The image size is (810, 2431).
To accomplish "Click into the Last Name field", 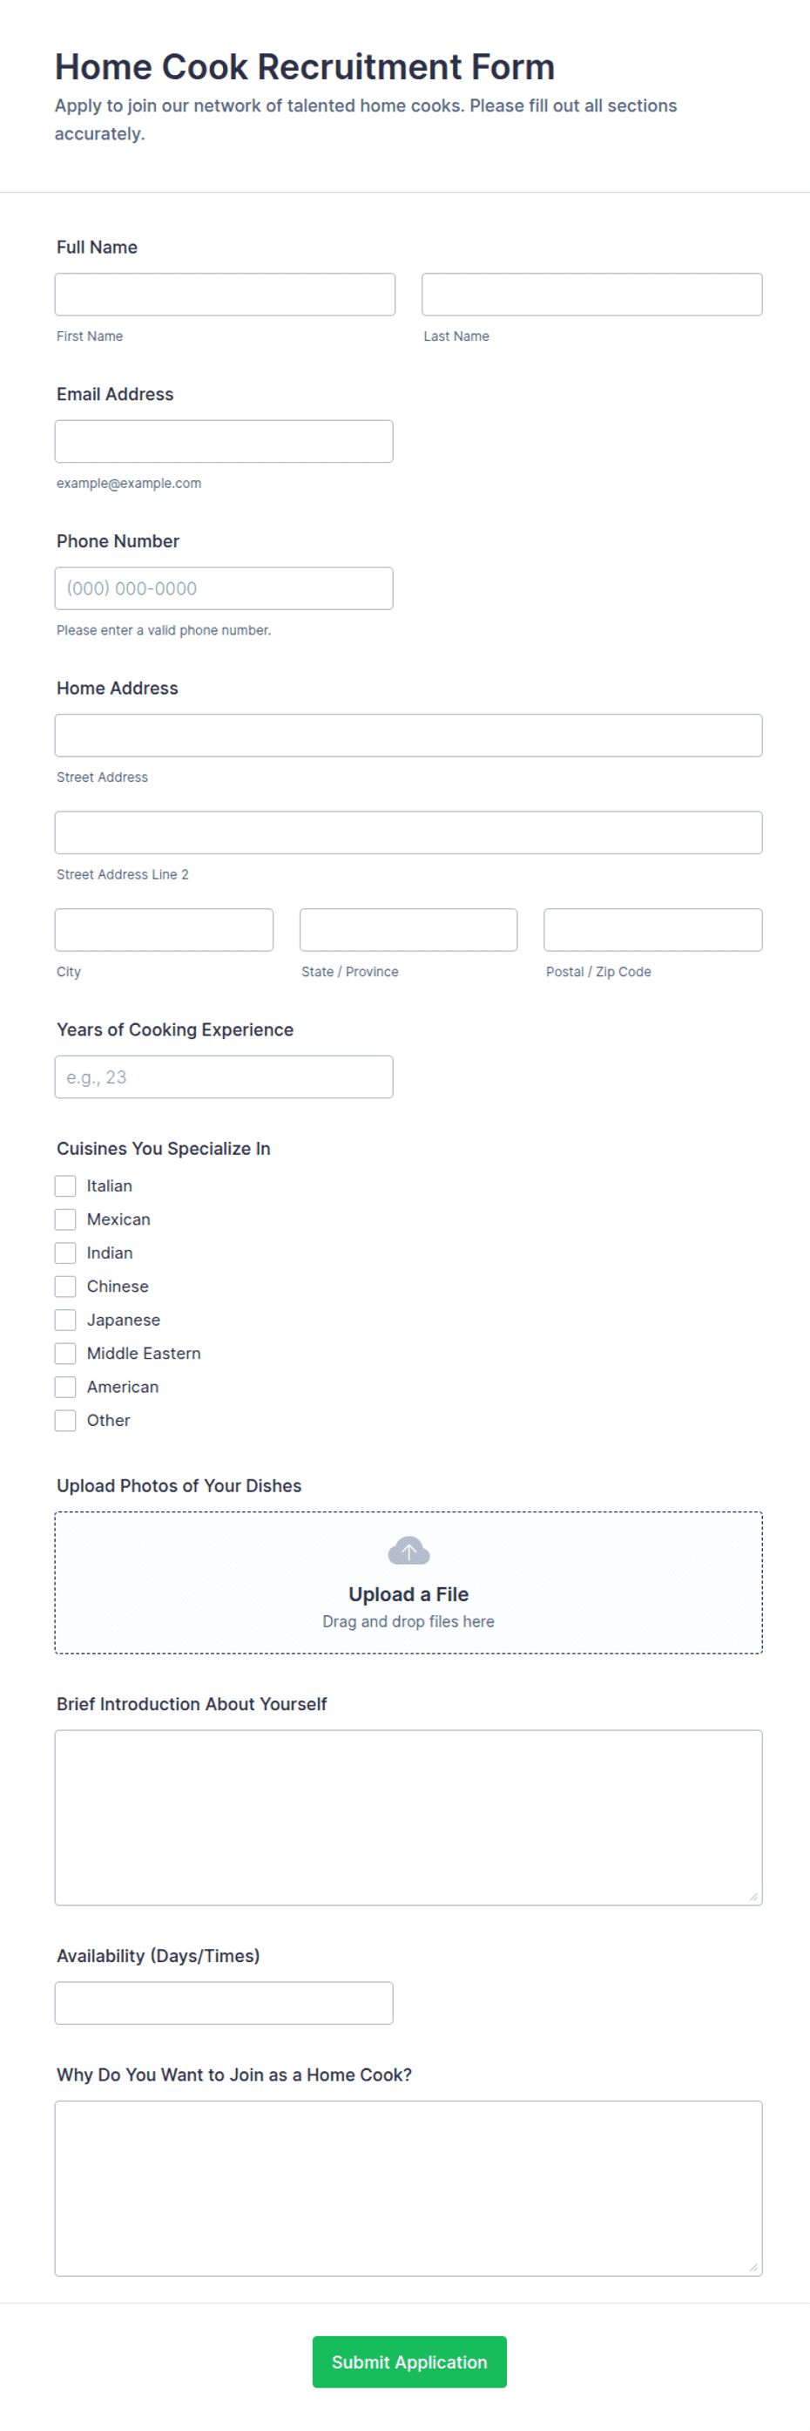I will [591, 295].
